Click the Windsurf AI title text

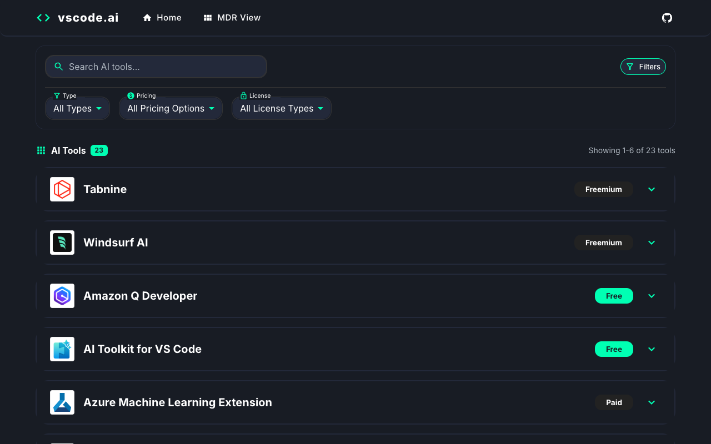point(116,243)
